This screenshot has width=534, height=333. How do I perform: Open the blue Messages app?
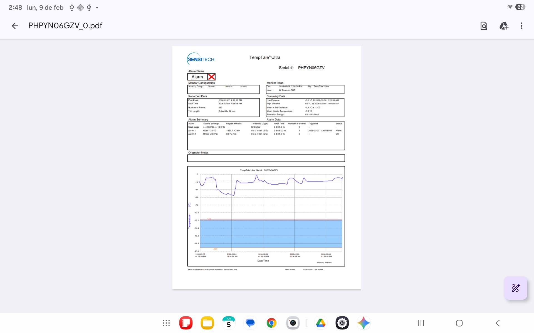250,323
